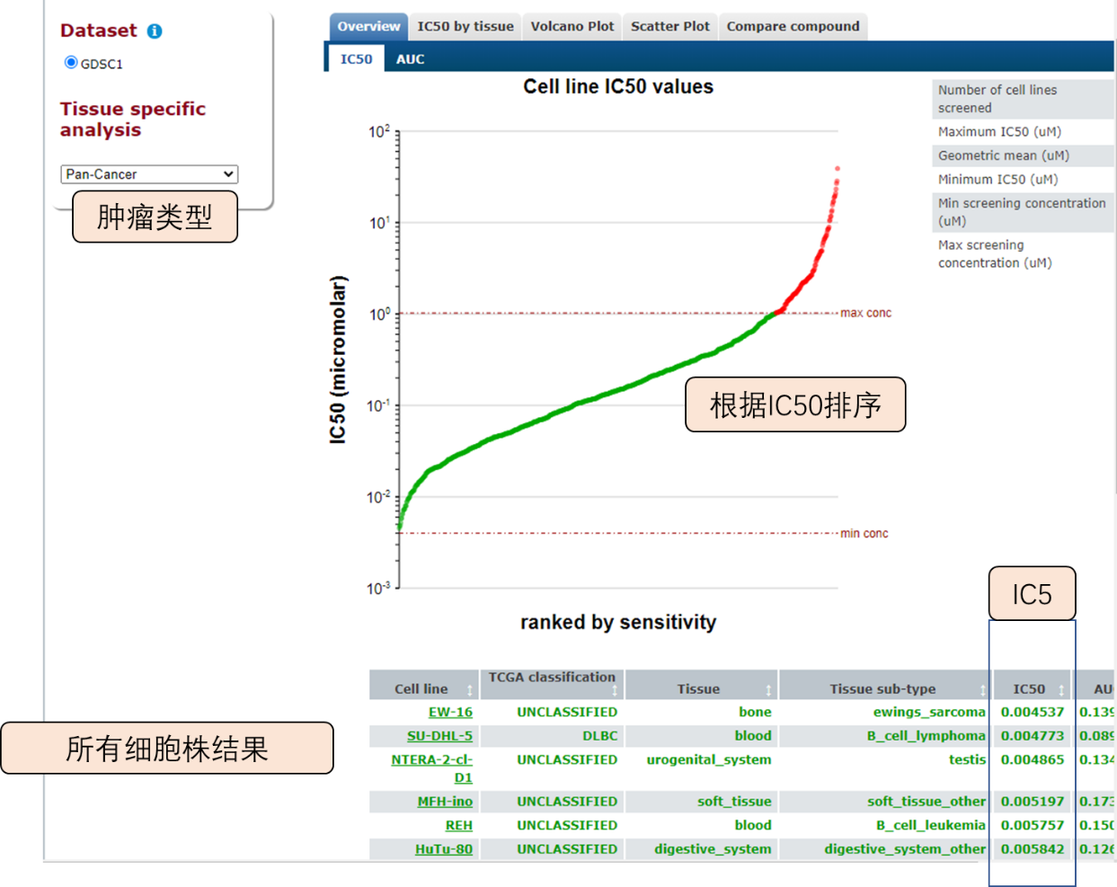Viewport: 1117px width, 887px height.
Task: Open the Pan-Cancer tissue dropdown
Action: tap(149, 174)
